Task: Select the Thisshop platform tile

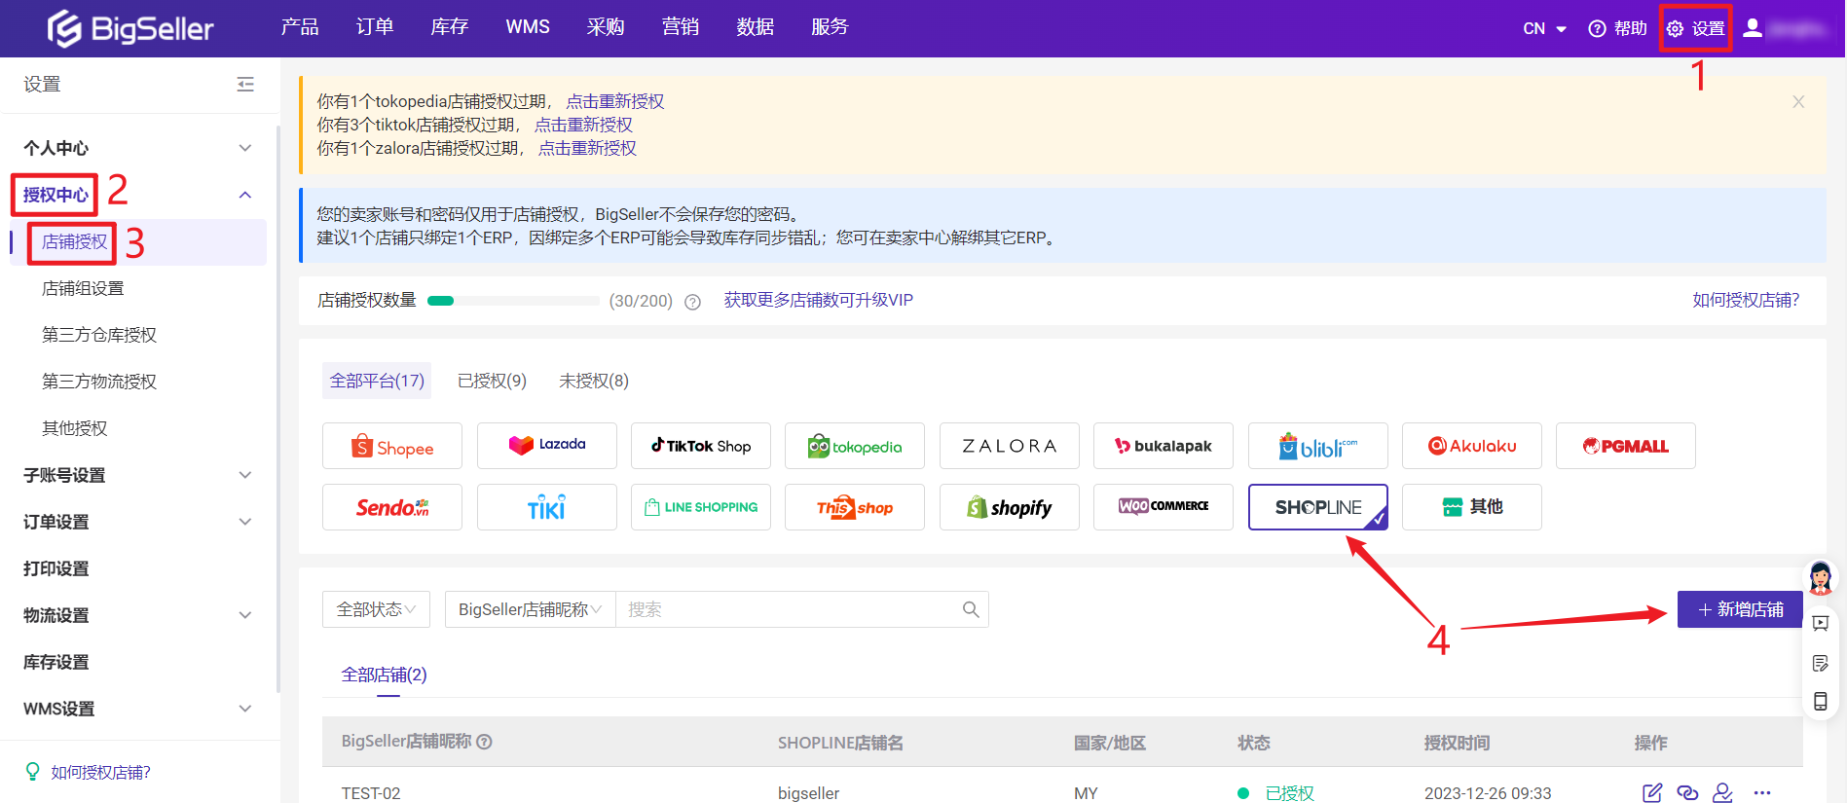Action: (x=855, y=507)
